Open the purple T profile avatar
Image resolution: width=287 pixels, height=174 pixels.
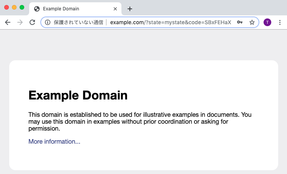[267, 22]
